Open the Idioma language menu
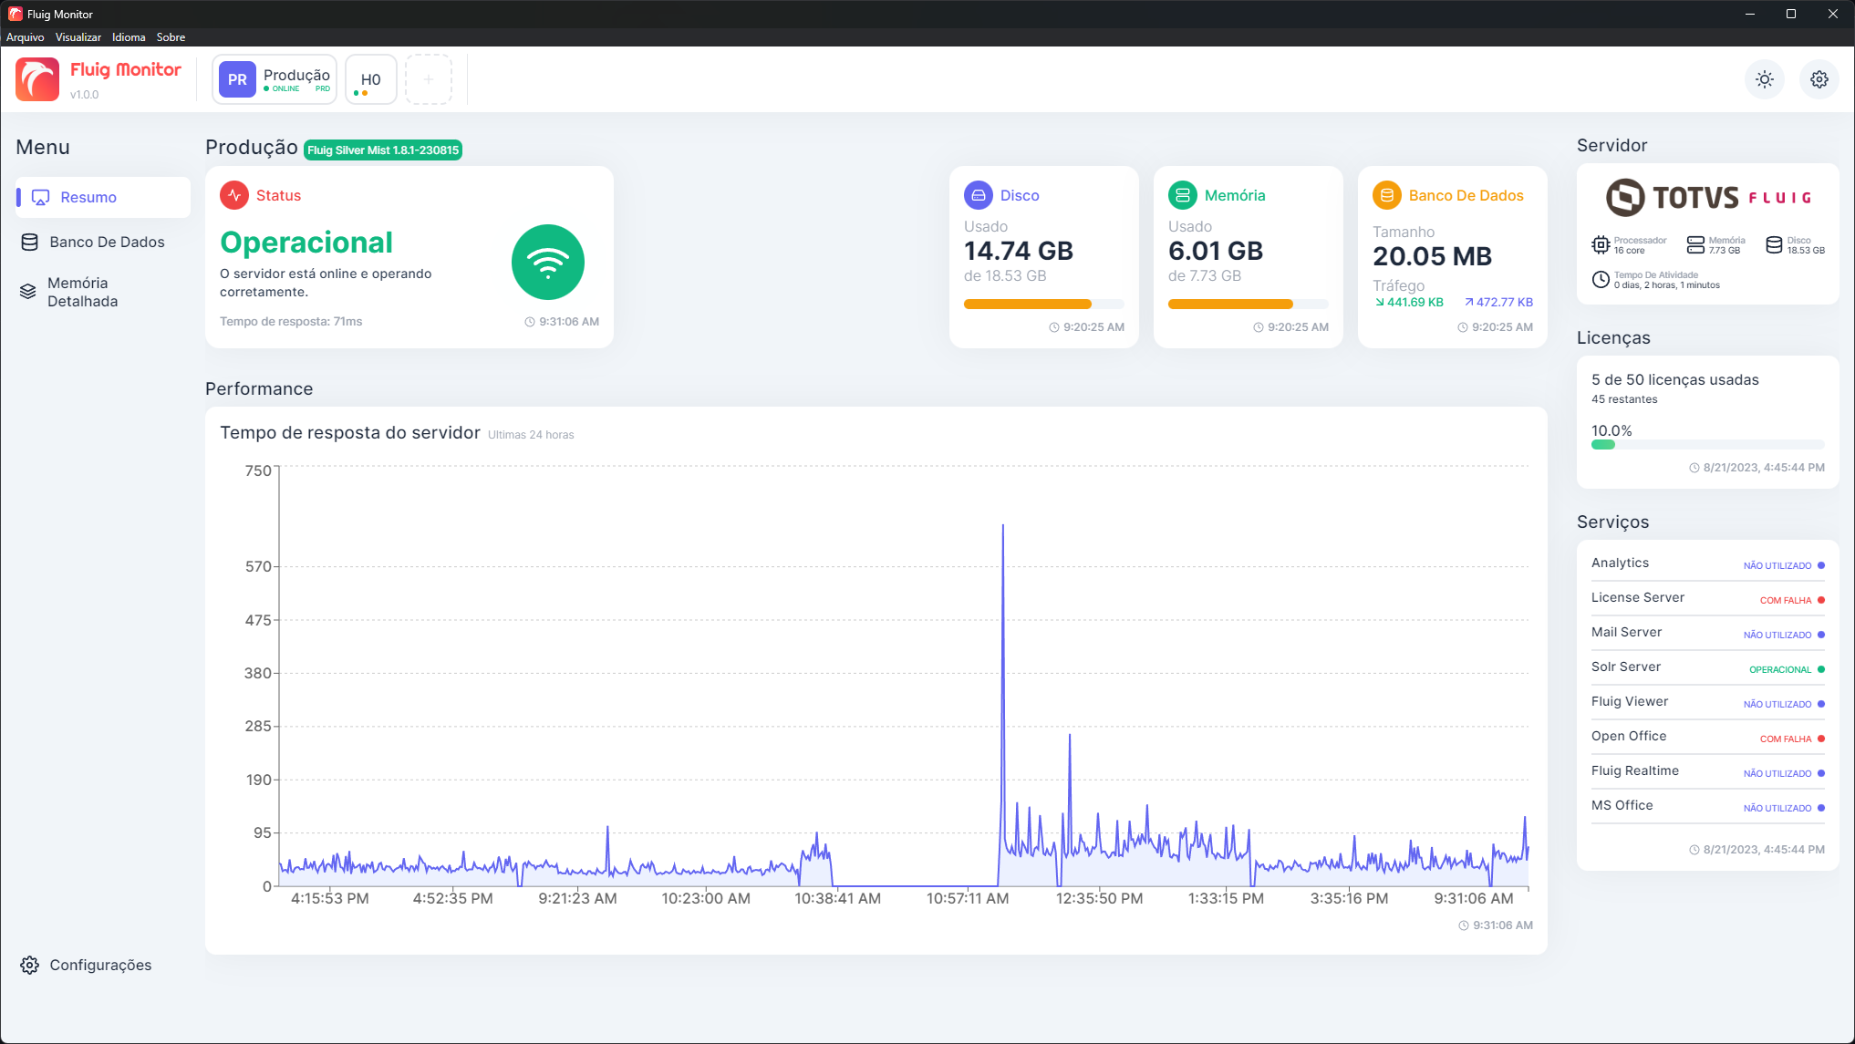Viewport: 1855px width, 1044px height. 129,37
